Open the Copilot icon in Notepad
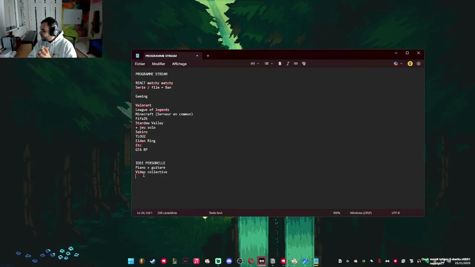The image size is (475, 267). point(396,63)
